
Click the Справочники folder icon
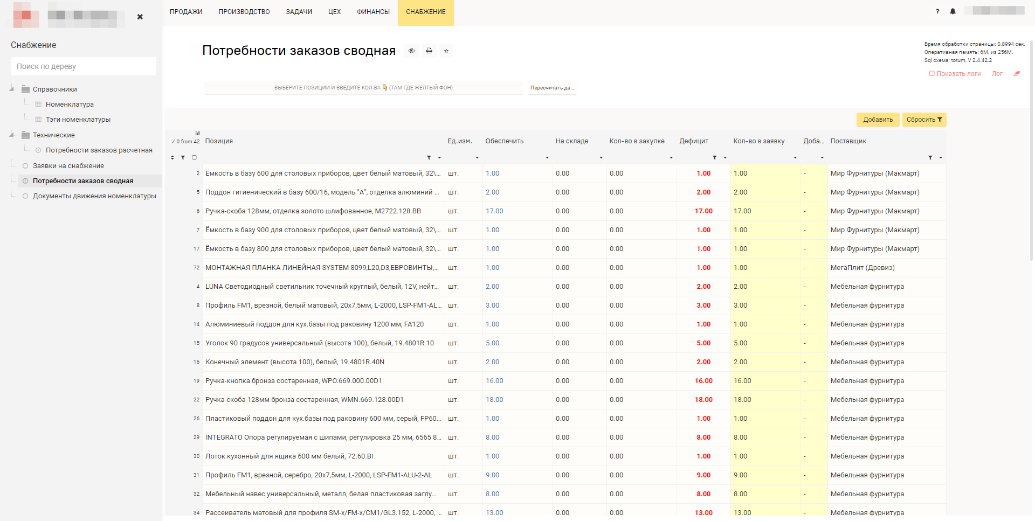point(25,89)
